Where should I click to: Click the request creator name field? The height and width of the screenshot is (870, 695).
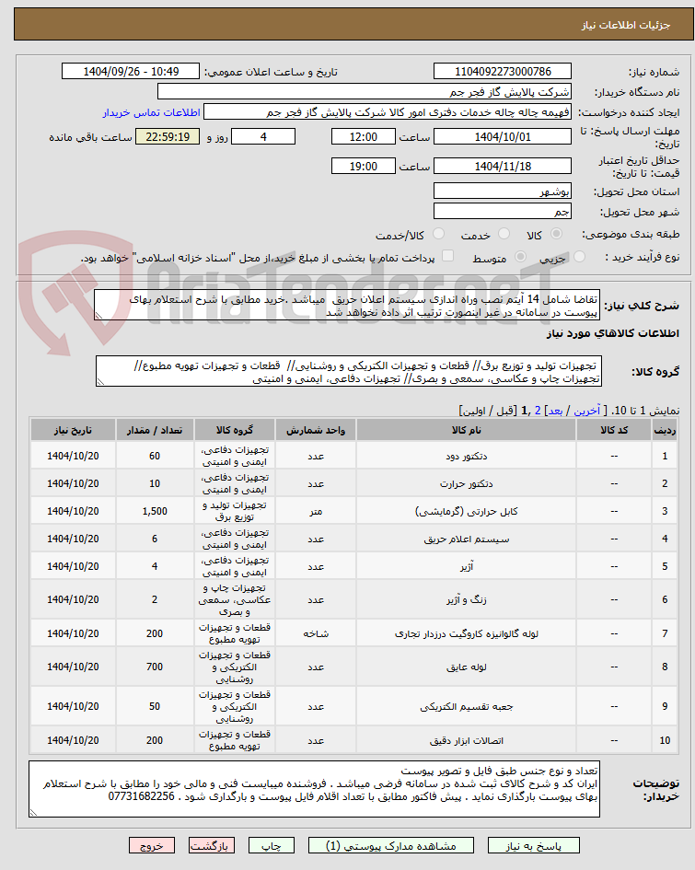388,112
